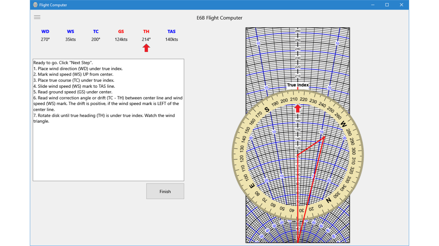439x246 pixels.
Task: Click the red arrow below the TH value
Action: tap(146, 48)
